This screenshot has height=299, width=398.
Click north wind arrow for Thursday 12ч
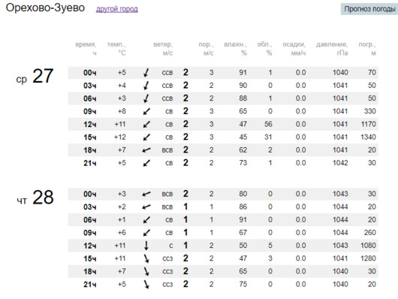146,246
